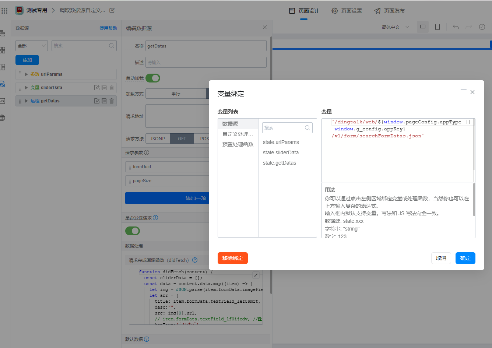The height and width of the screenshot is (348, 492).
Task: Copy the getDatas remote source
Action: 104,101
